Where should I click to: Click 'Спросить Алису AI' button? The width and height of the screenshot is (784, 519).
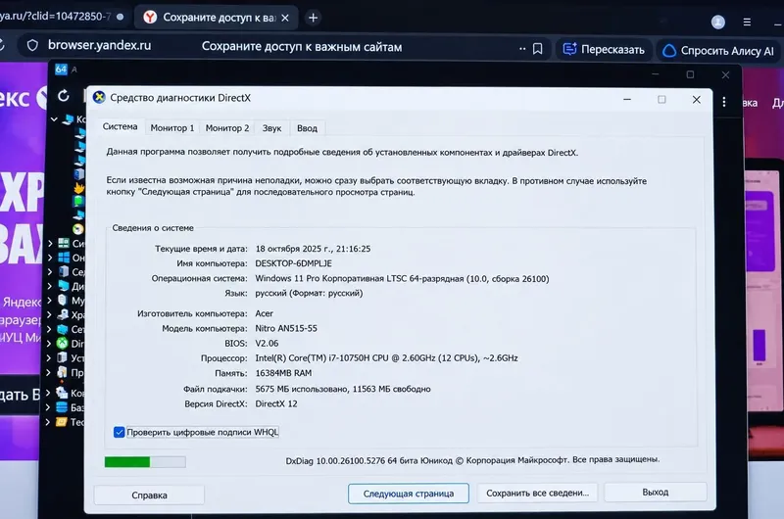[718, 51]
